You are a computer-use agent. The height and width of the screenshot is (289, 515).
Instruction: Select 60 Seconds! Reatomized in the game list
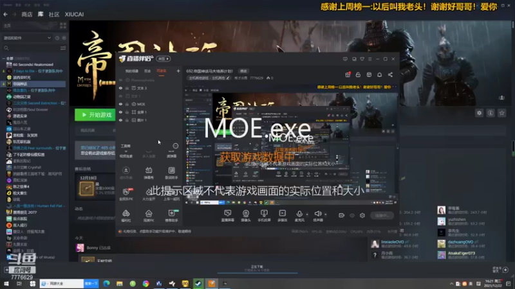click(33, 65)
